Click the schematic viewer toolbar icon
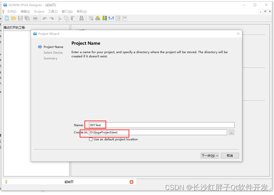This screenshot has height=195, width=274. pyautogui.click(x=91, y=18)
